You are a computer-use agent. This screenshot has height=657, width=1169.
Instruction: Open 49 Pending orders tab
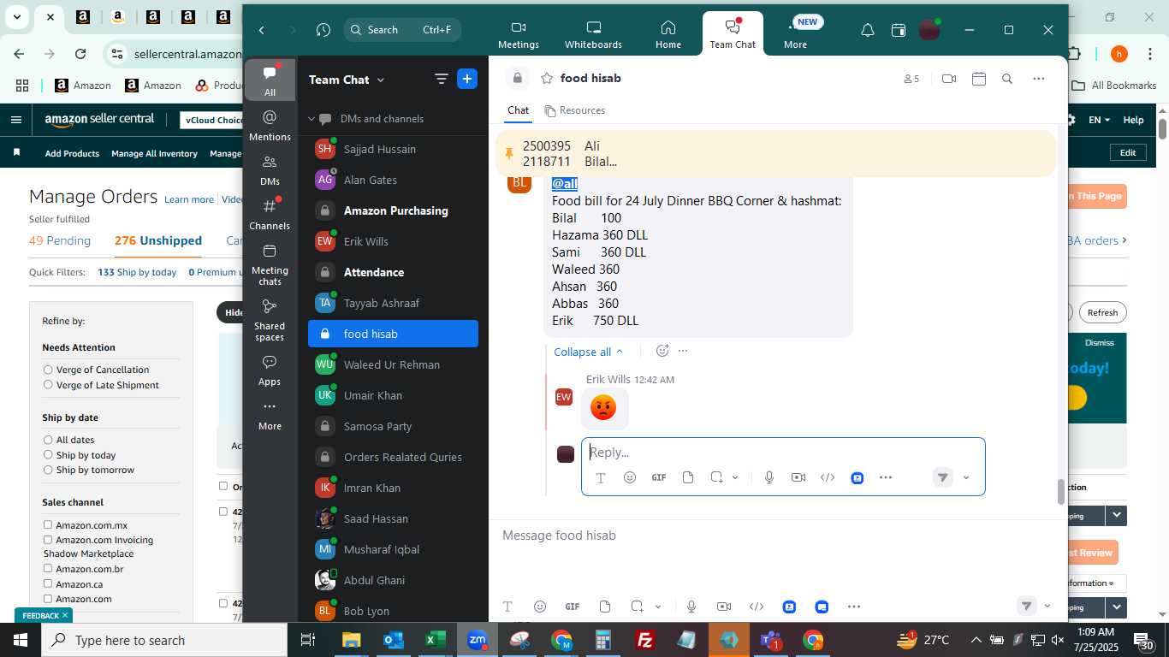(x=60, y=240)
